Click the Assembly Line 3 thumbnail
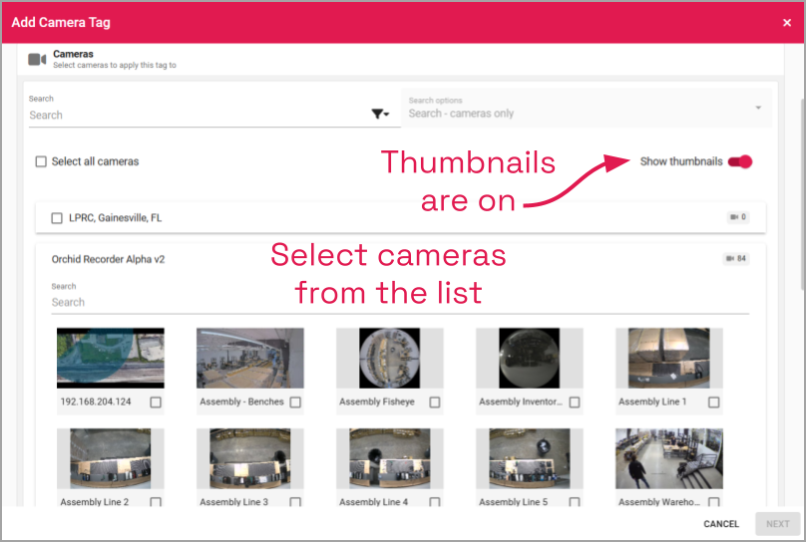 250,459
